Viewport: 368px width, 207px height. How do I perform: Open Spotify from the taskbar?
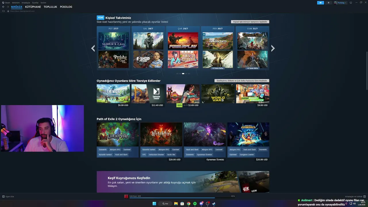point(195,204)
